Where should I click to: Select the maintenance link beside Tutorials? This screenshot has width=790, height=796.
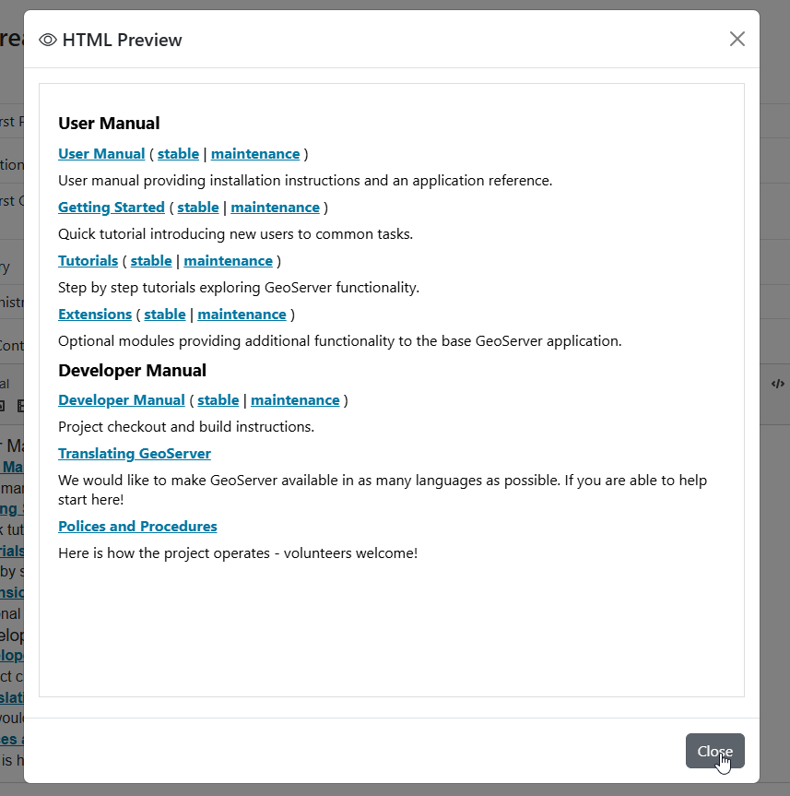228,261
